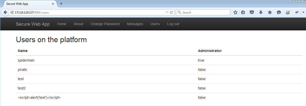Open the Hello chat smiley icon

point(279,12)
